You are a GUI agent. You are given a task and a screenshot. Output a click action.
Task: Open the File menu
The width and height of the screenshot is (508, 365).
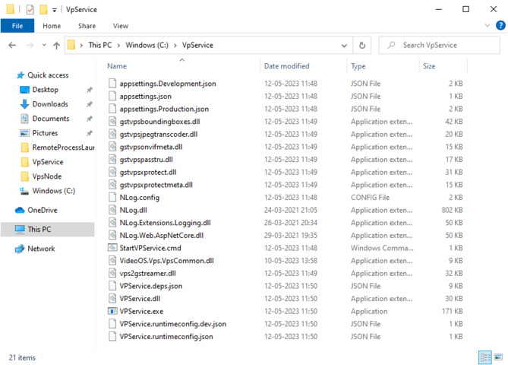pyautogui.click(x=17, y=26)
